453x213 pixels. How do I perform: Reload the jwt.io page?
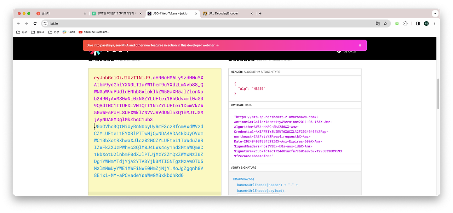[35, 23]
